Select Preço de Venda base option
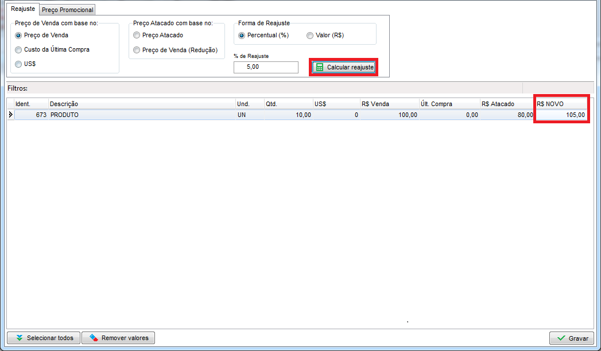 (19, 35)
